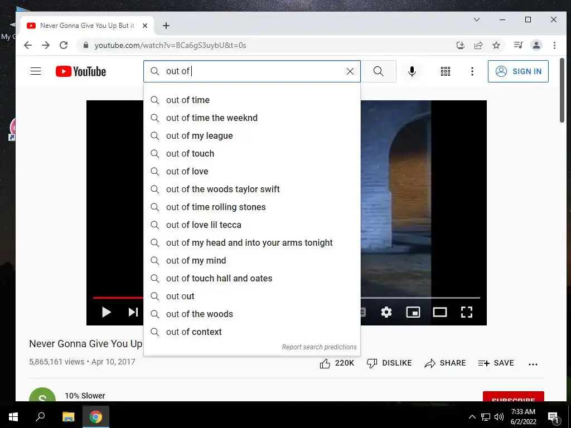The height and width of the screenshot is (428, 571).
Task: Go back in Chrome
Action: [x=28, y=45]
